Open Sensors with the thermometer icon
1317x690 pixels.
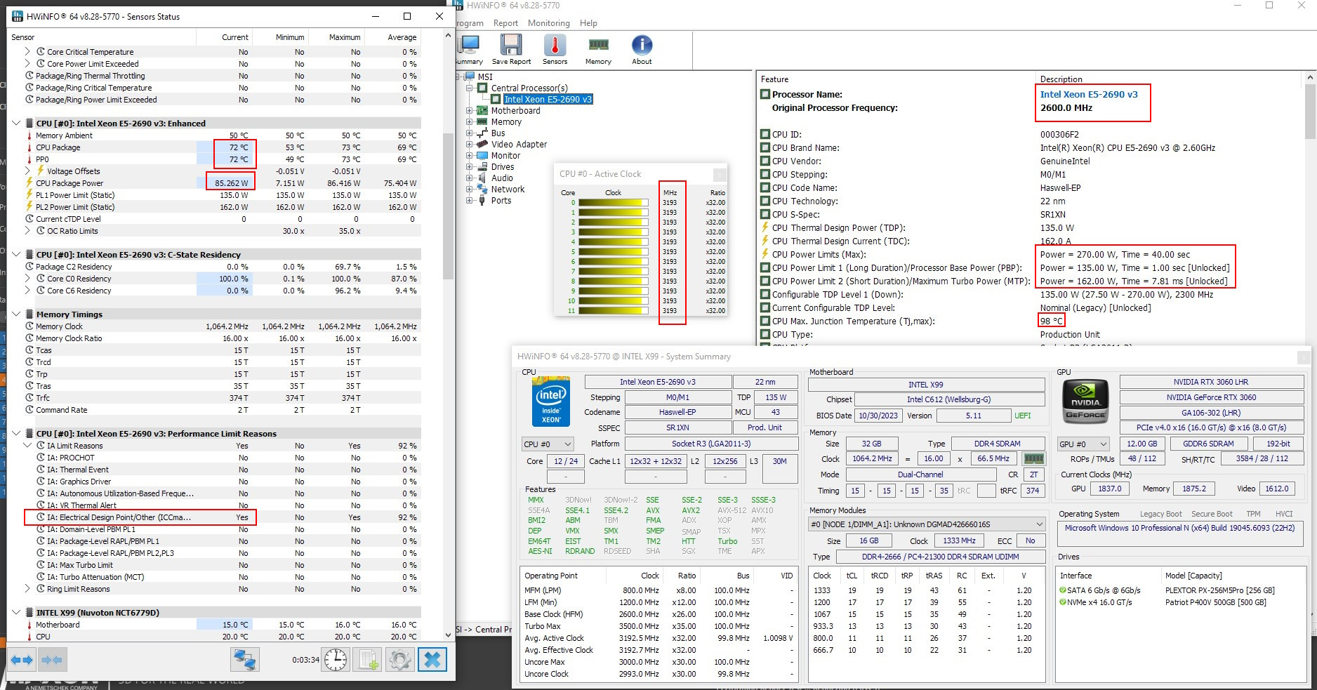(x=555, y=46)
